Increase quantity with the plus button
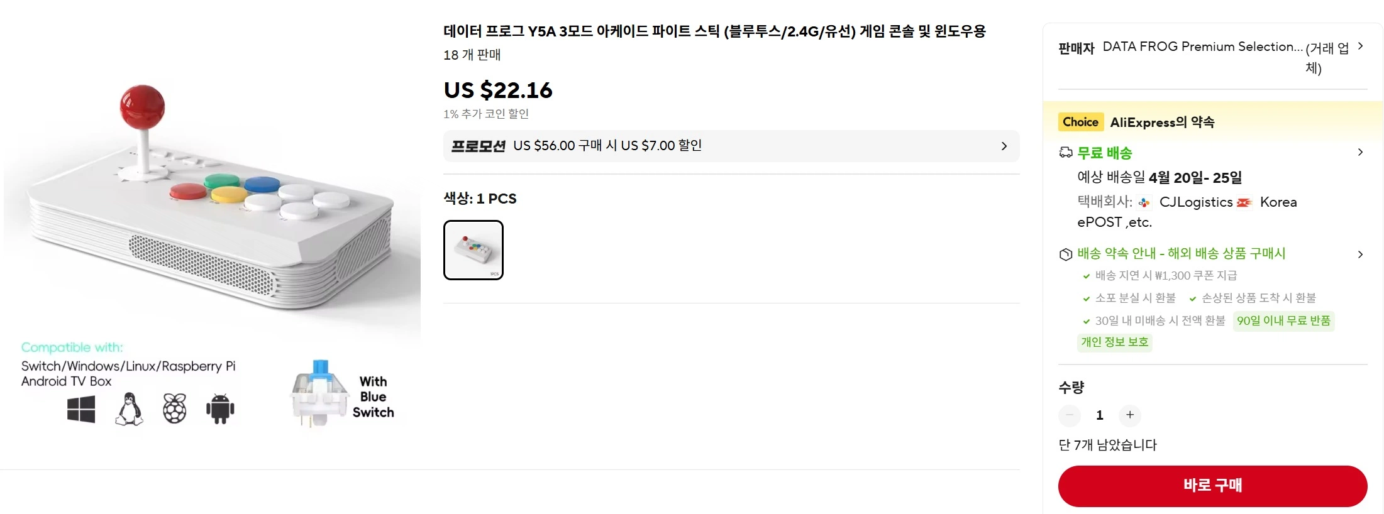This screenshot has height=514, width=1384. [x=1130, y=415]
